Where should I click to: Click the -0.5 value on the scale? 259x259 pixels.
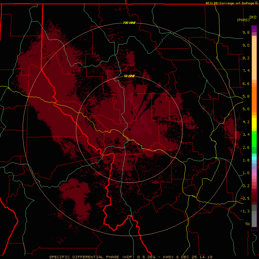(245, 199)
